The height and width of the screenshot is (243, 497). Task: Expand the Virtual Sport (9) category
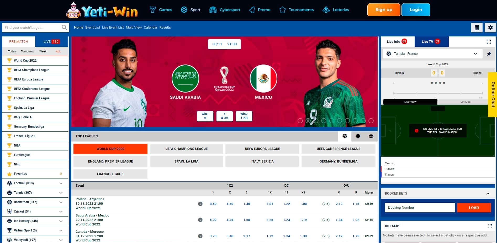(61, 230)
